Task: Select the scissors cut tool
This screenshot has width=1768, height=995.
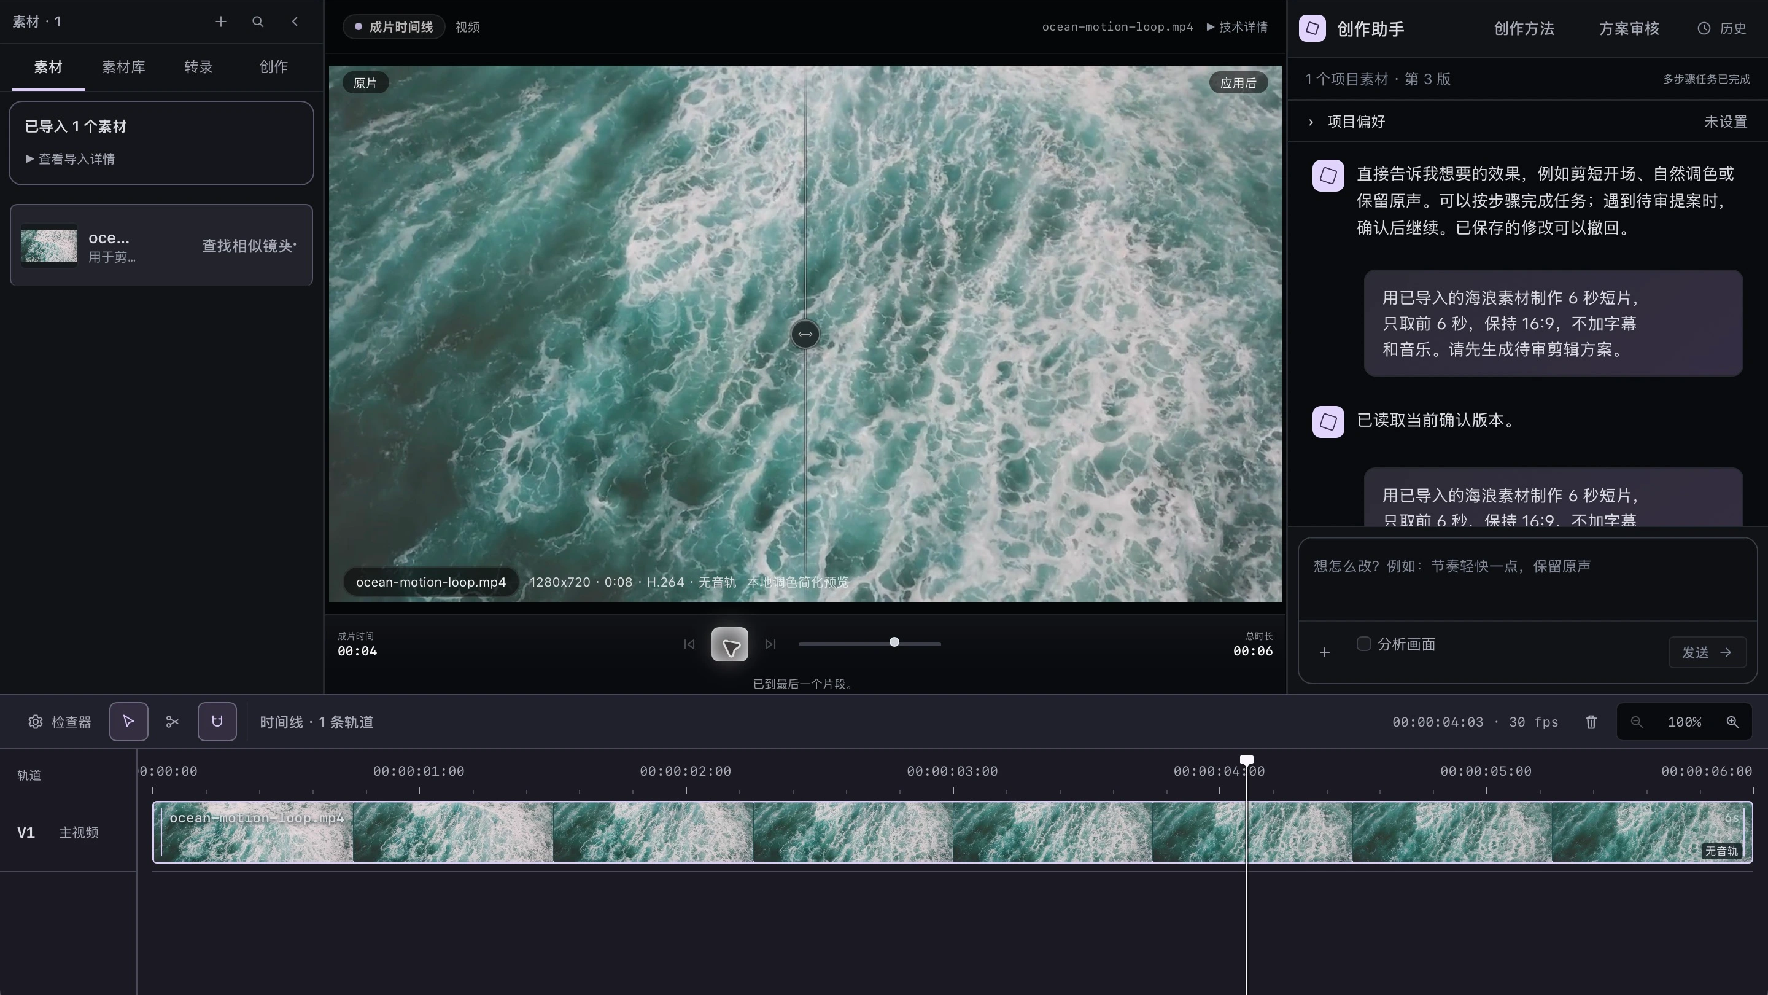Action: [x=173, y=722]
